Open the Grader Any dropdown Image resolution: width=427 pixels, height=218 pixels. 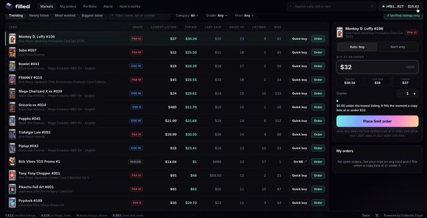[x=217, y=15]
